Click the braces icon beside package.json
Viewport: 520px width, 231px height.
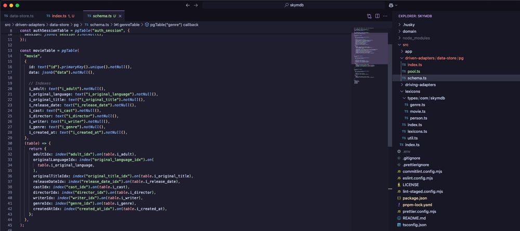(399, 198)
